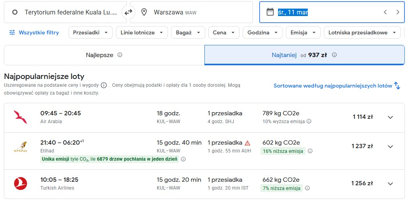The image size is (408, 206).
Task: Click info icon beside 7% niższa emisja
Action: pyautogui.click(x=307, y=188)
